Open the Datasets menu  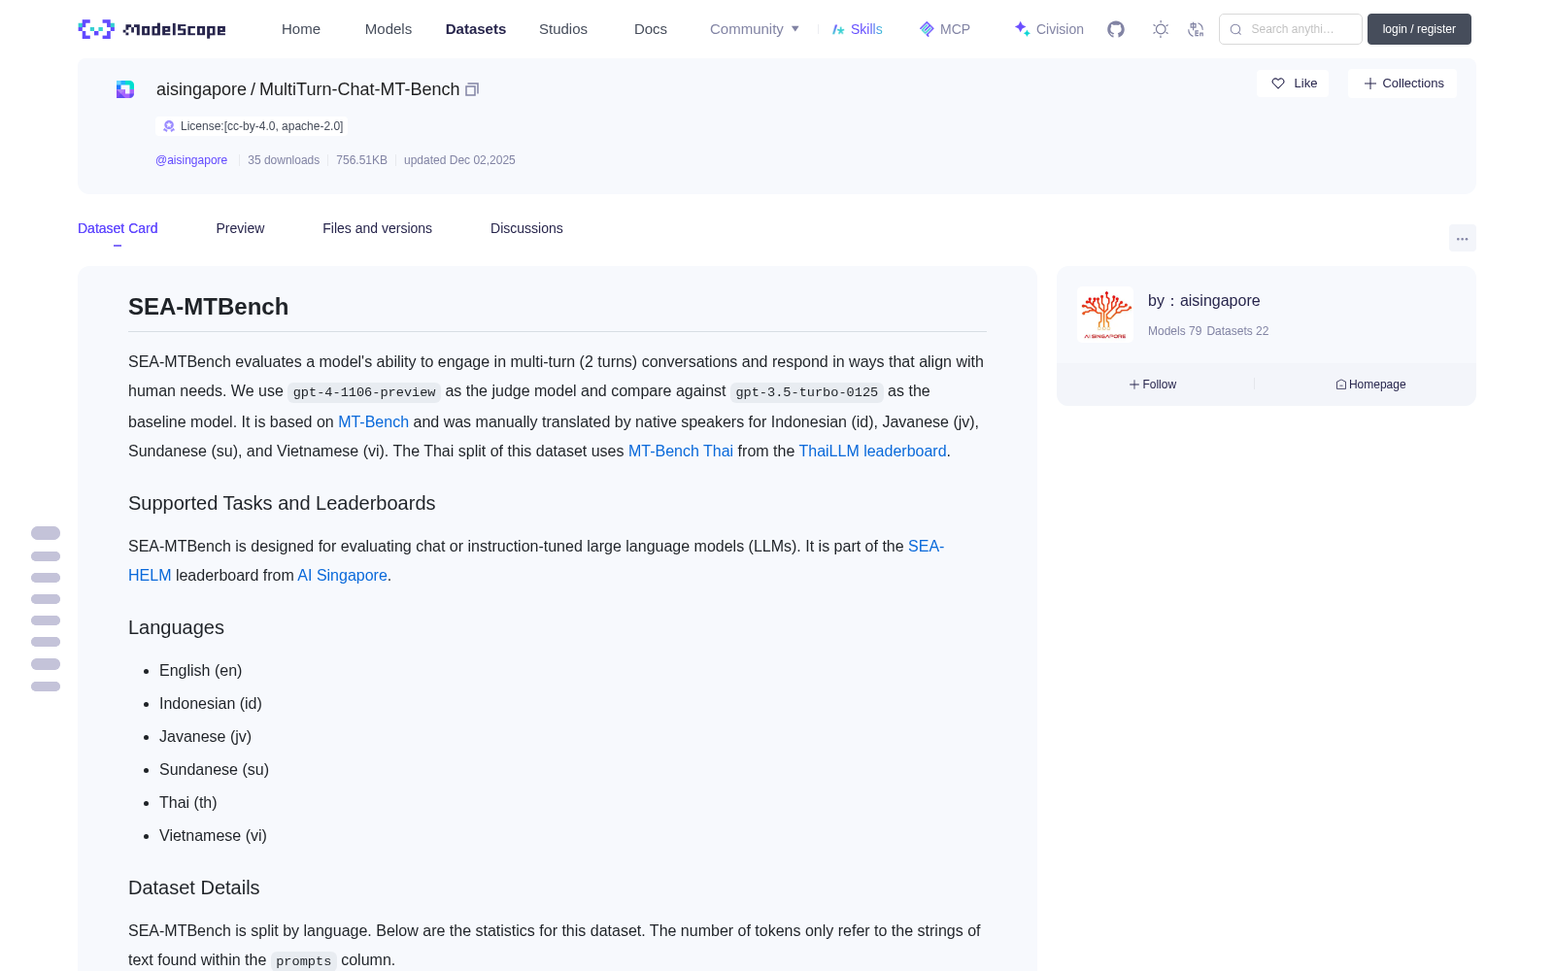tap(476, 29)
